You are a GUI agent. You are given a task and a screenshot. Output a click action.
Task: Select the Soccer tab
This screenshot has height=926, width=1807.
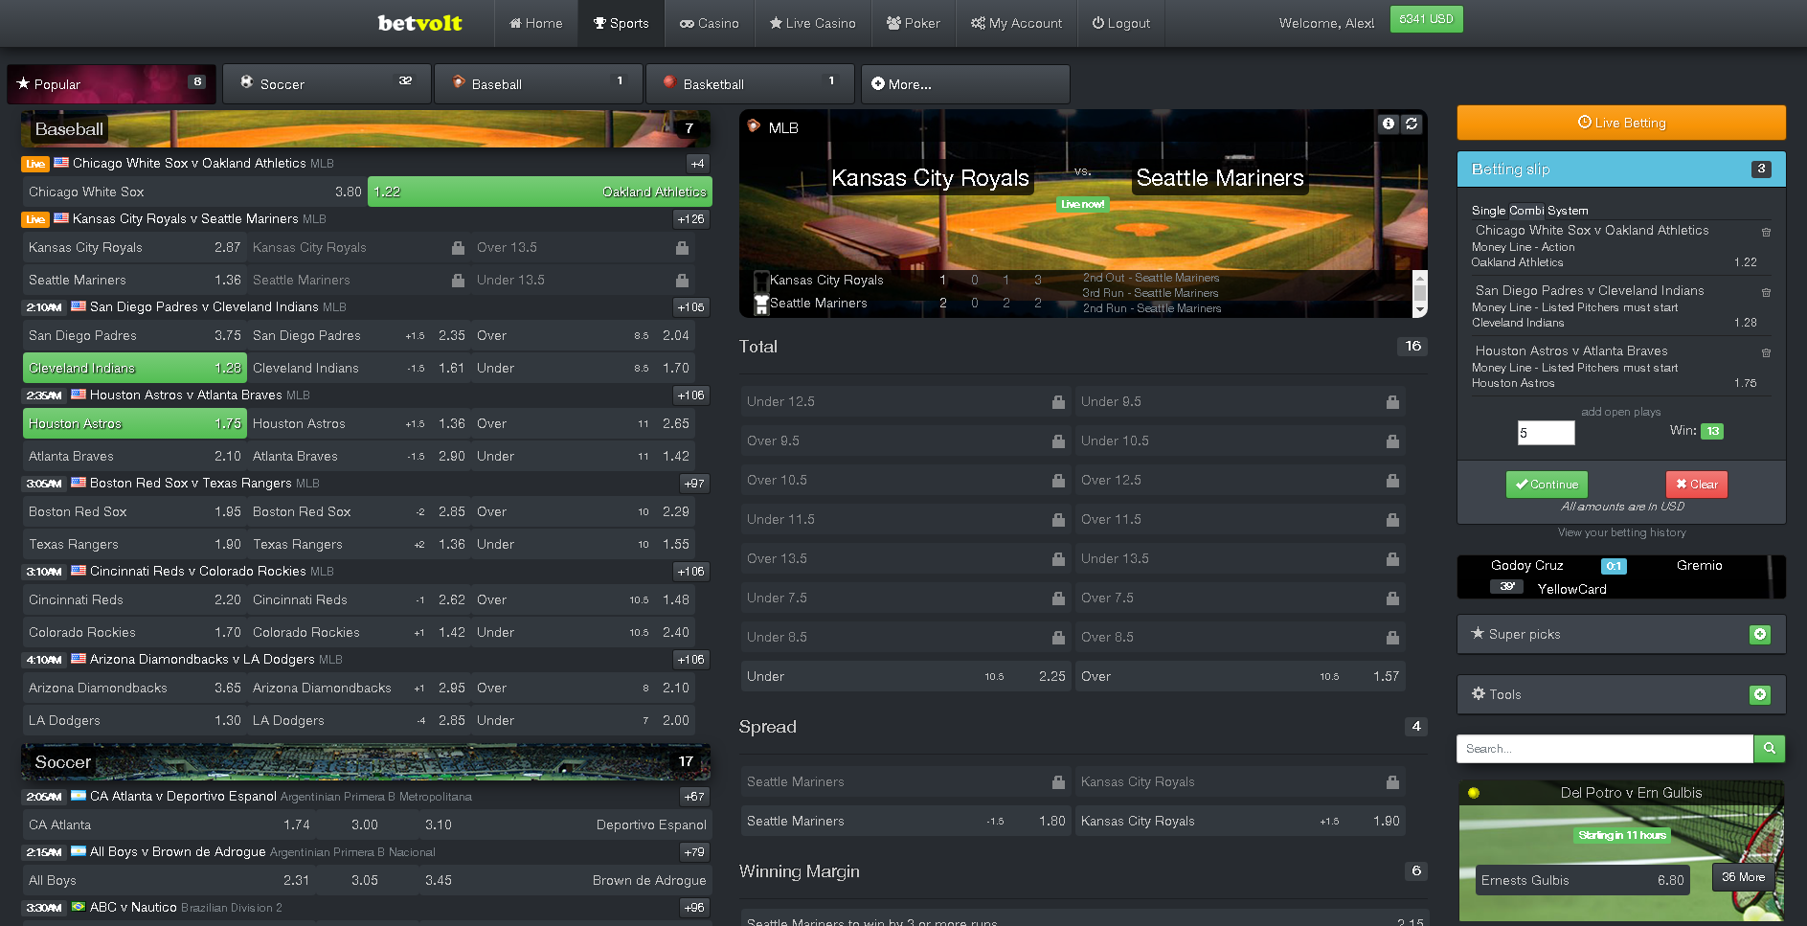tap(327, 84)
